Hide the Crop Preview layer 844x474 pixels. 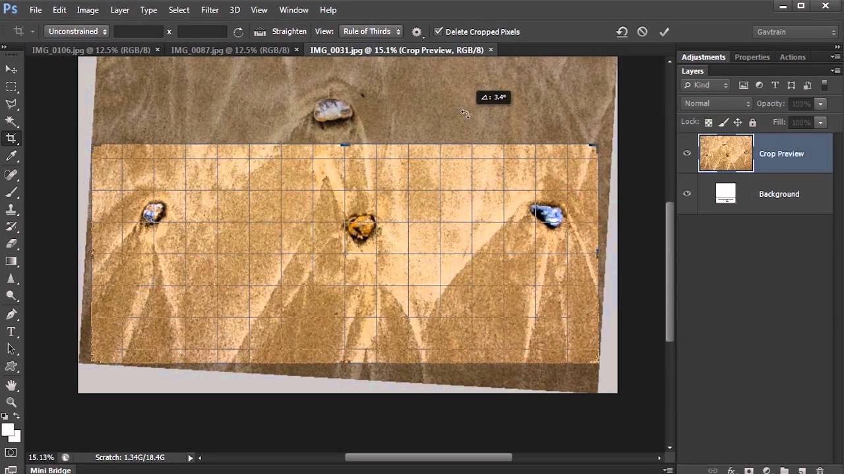click(x=687, y=153)
